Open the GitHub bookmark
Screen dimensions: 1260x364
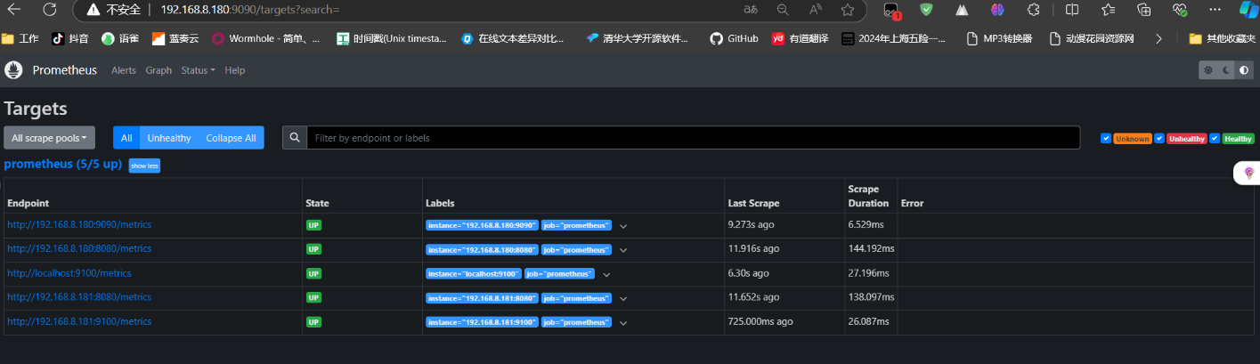point(734,38)
